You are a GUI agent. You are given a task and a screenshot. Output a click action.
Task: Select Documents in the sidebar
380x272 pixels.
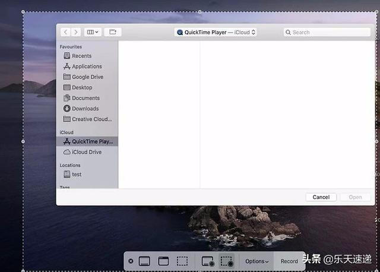pos(87,98)
